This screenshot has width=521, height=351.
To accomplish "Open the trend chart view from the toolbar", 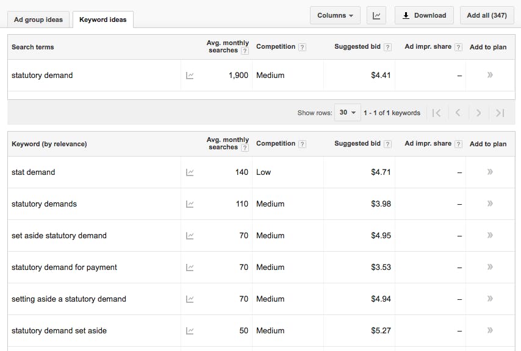I will pos(376,15).
